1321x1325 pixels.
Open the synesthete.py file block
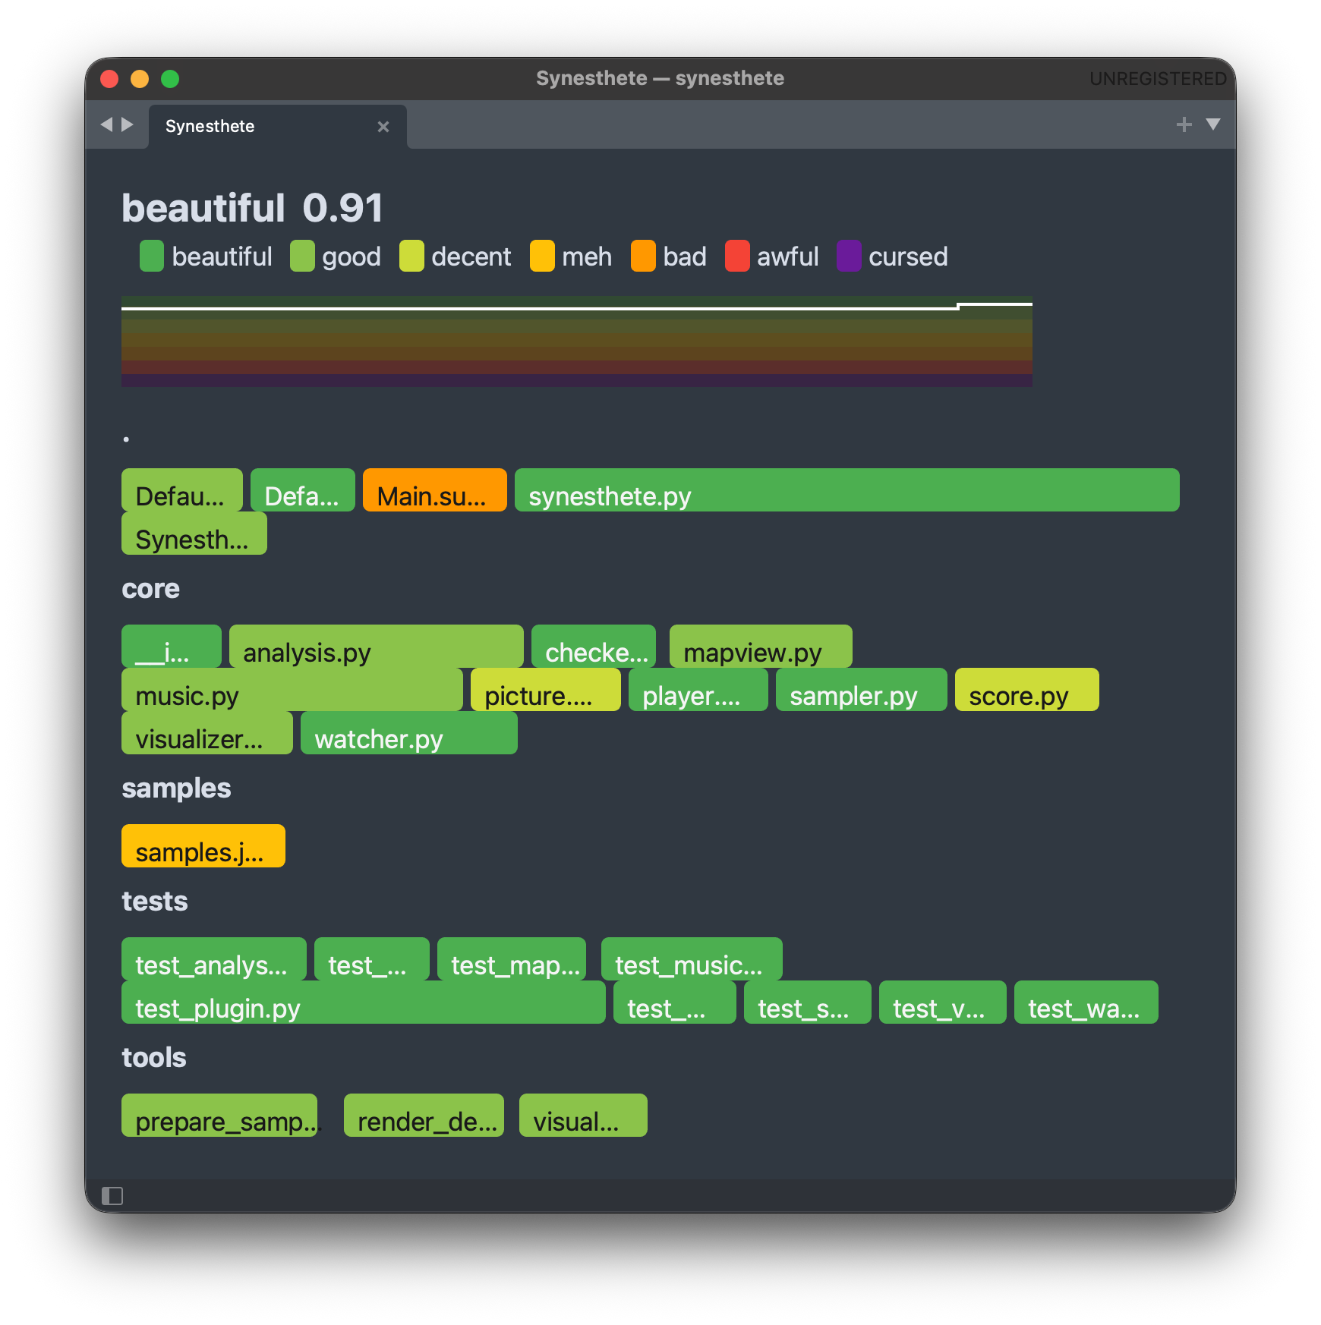847,490
